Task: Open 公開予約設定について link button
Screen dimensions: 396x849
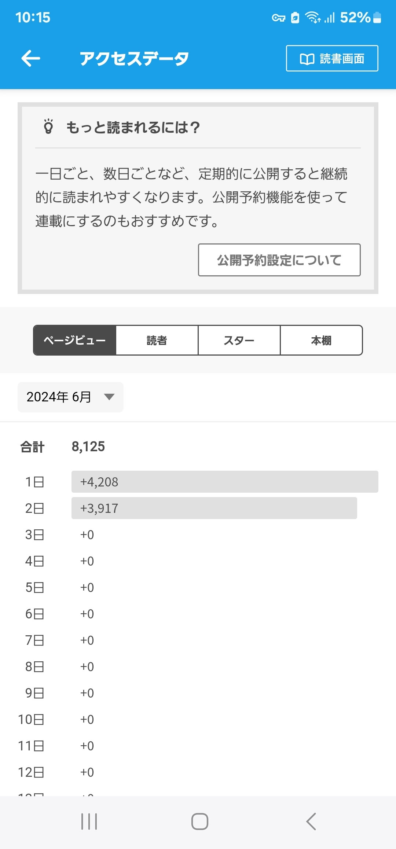Action: point(279,260)
